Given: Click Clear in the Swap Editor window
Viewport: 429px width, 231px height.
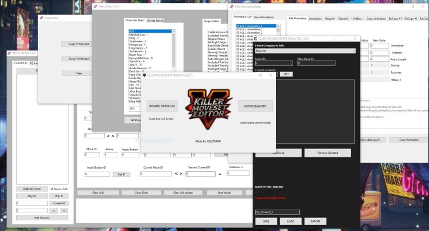Looking at the screenshot, I should click(x=79, y=74).
